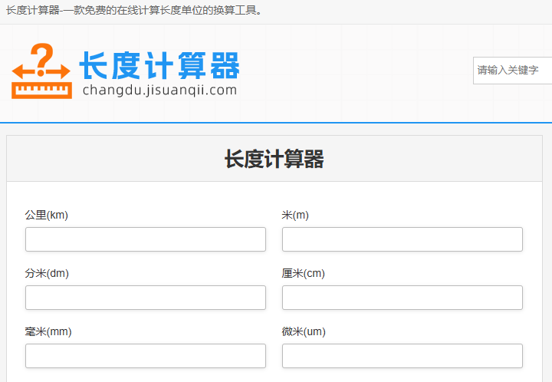Focus the 分米(dm) input field
The width and height of the screenshot is (552, 382).
click(146, 298)
